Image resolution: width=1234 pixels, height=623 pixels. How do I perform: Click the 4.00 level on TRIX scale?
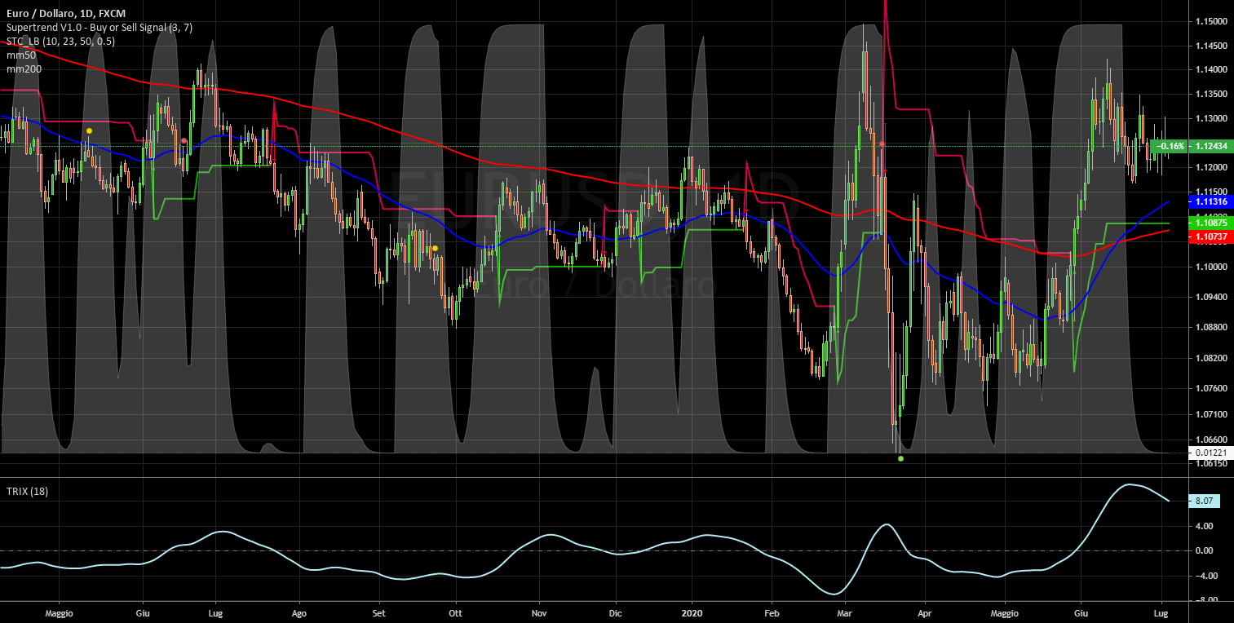pos(1204,526)
